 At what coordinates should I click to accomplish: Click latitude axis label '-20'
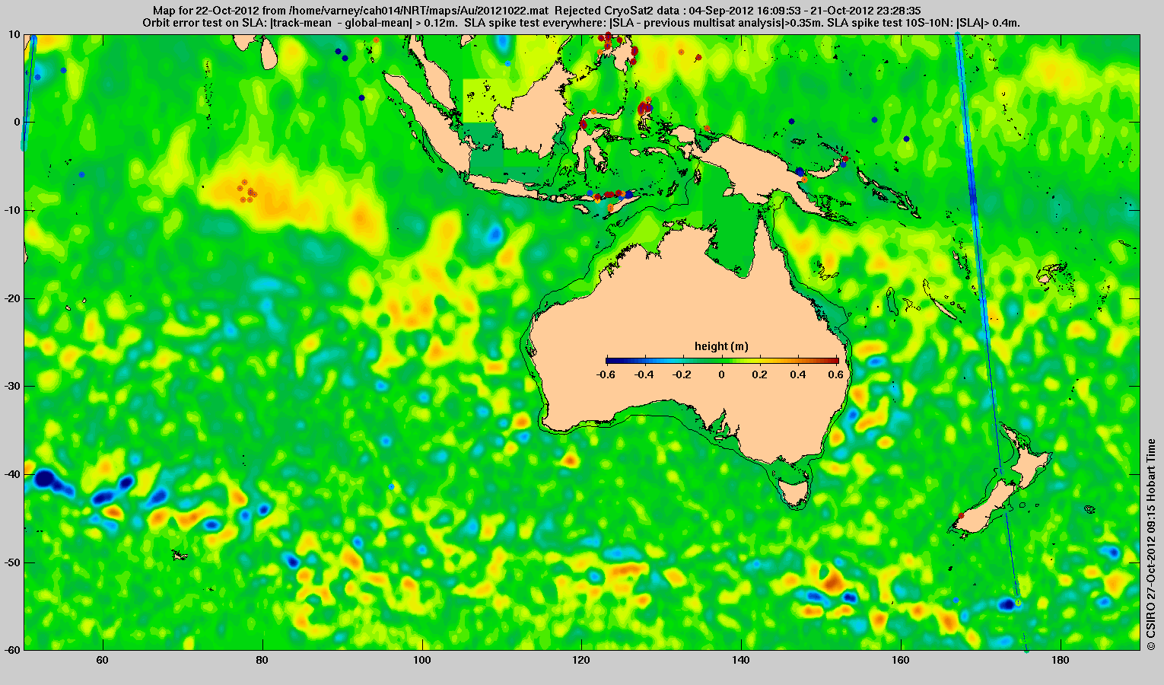coord(12,298)
